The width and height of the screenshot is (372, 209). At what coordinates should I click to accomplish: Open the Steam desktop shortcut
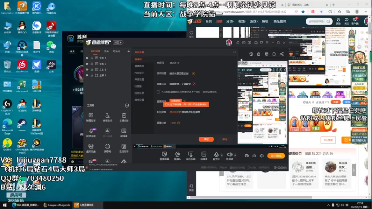coord(22,125)
